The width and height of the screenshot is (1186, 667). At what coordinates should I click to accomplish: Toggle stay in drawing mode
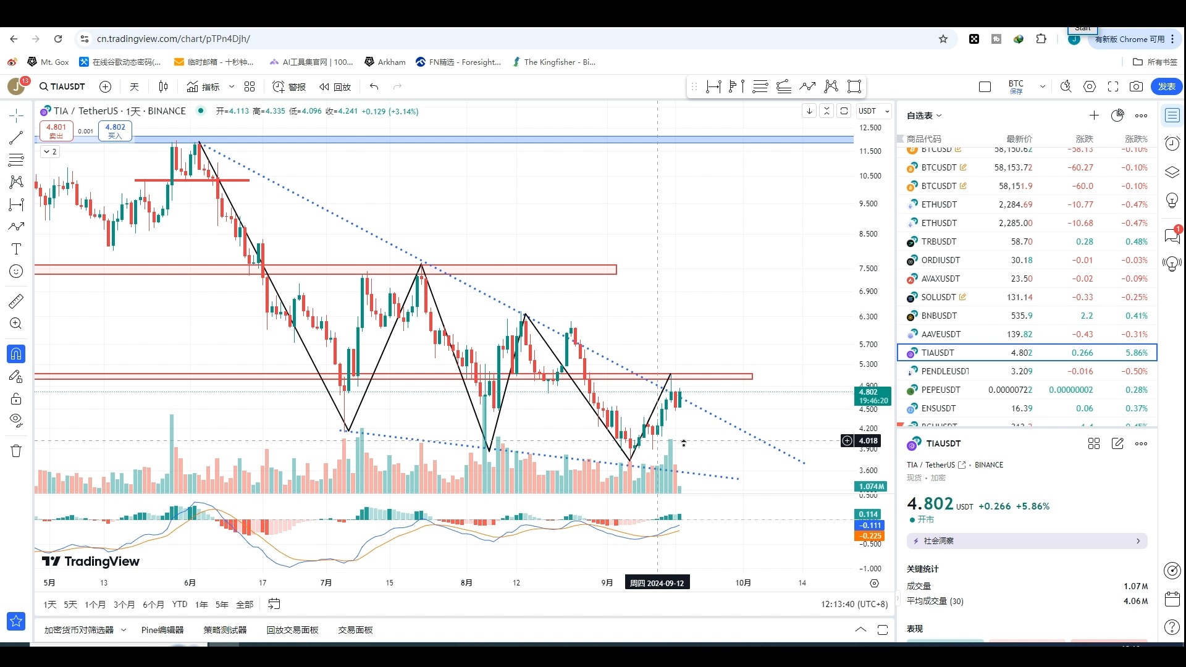click(x=16, y=376)
